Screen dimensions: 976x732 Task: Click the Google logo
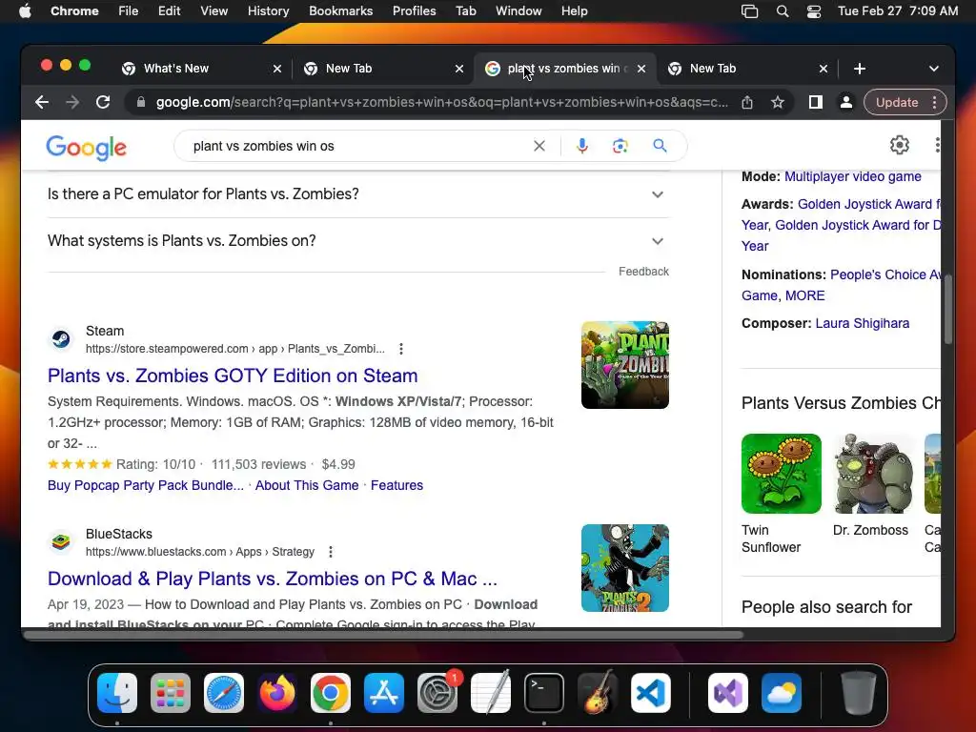pos(87,148)
